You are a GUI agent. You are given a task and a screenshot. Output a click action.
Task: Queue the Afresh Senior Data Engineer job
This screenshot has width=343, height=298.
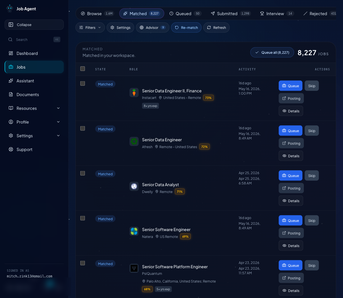pos(290,131)
